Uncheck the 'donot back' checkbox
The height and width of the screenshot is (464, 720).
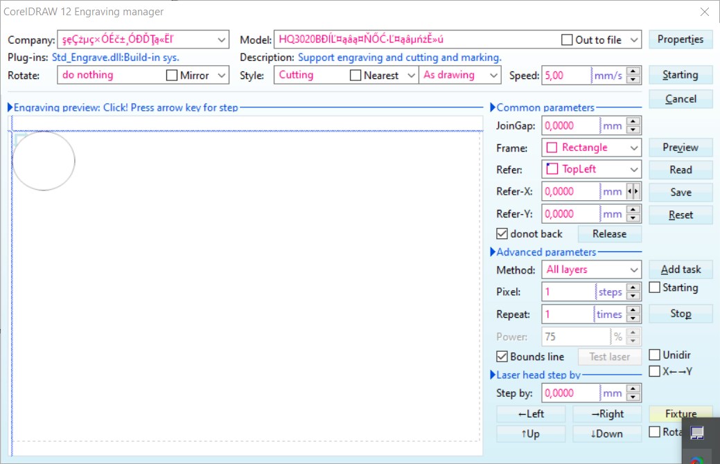[x=502, y=234]
